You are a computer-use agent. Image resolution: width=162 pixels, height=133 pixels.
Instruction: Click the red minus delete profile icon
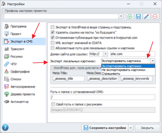tap(155, 17)
